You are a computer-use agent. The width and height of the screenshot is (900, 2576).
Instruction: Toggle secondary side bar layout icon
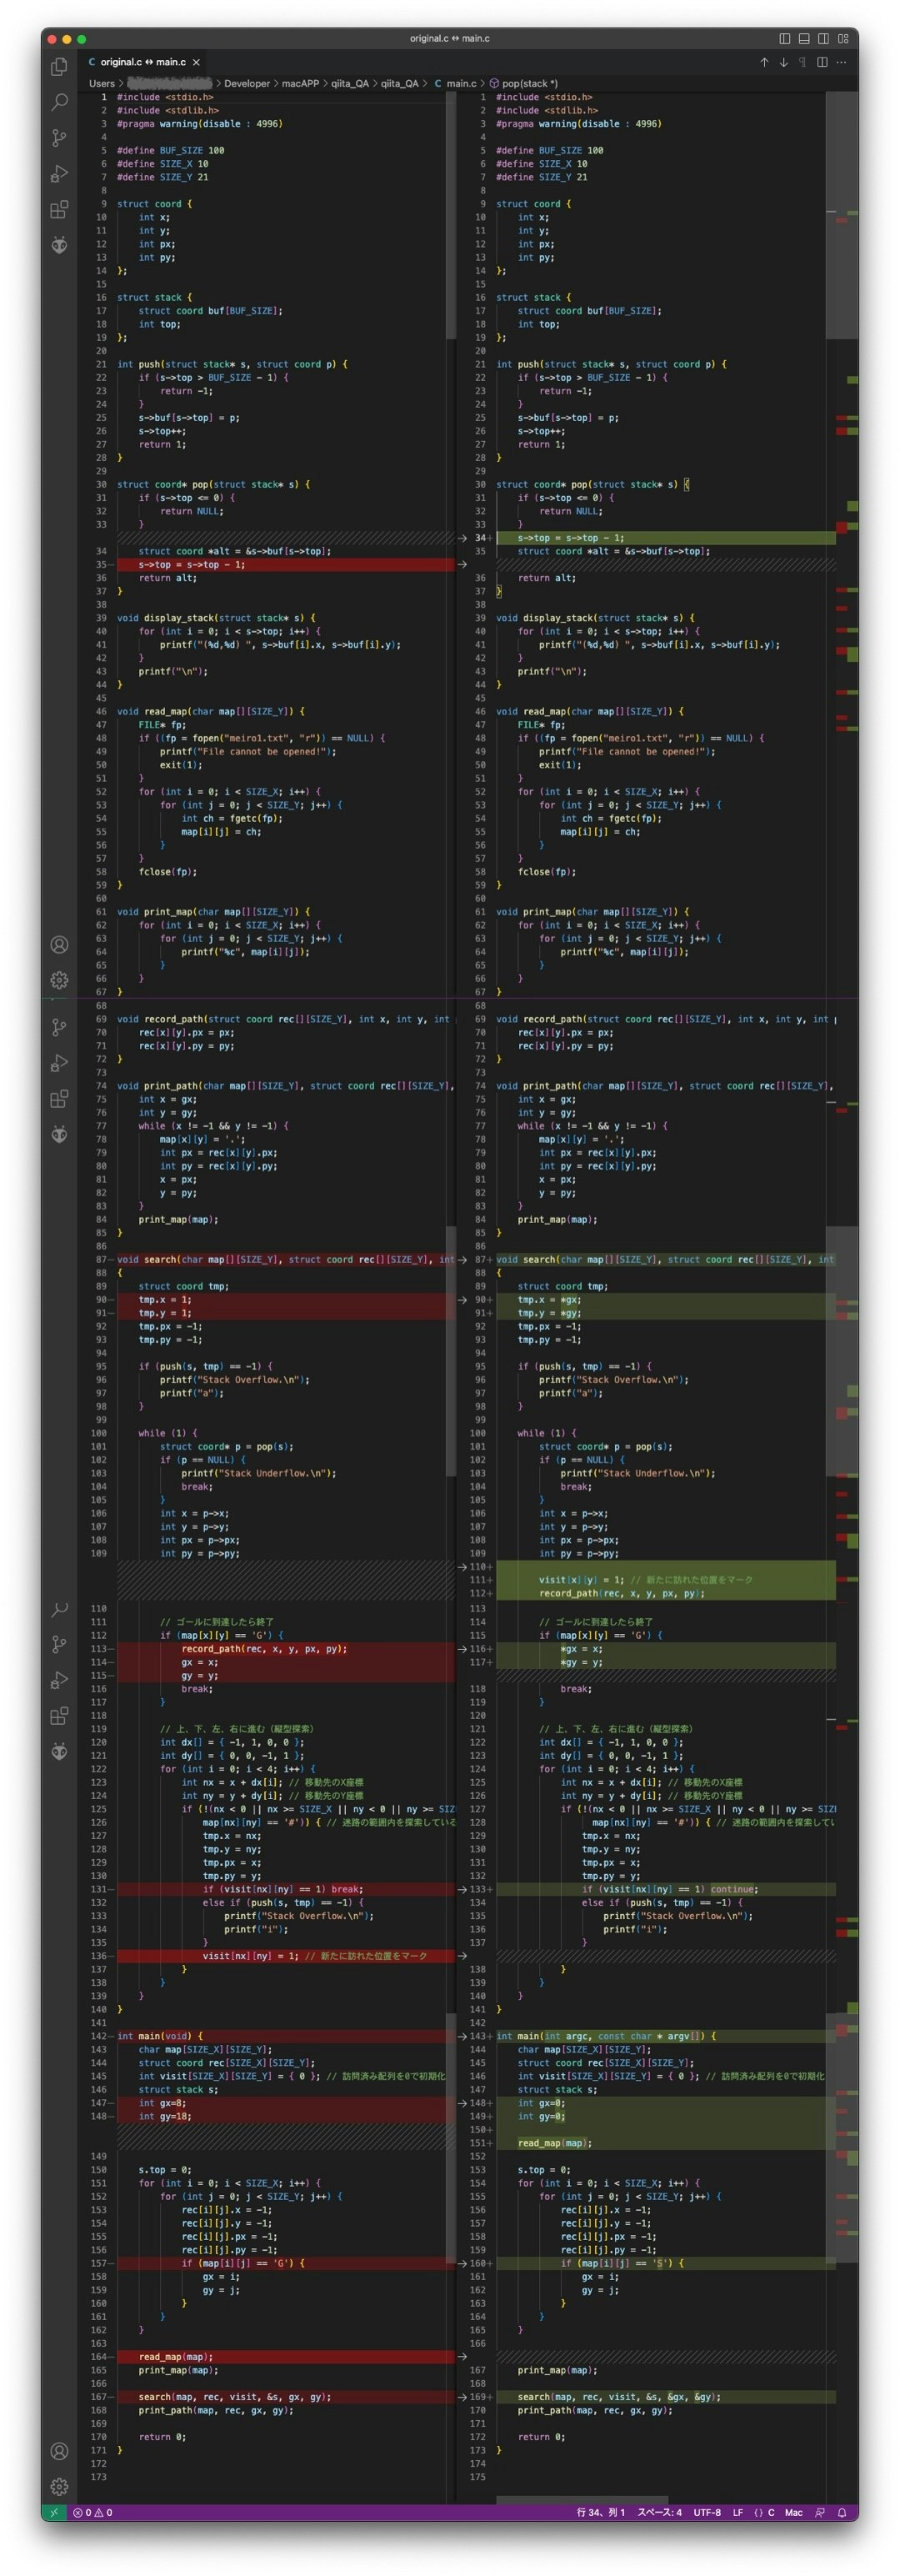point(823,39)
